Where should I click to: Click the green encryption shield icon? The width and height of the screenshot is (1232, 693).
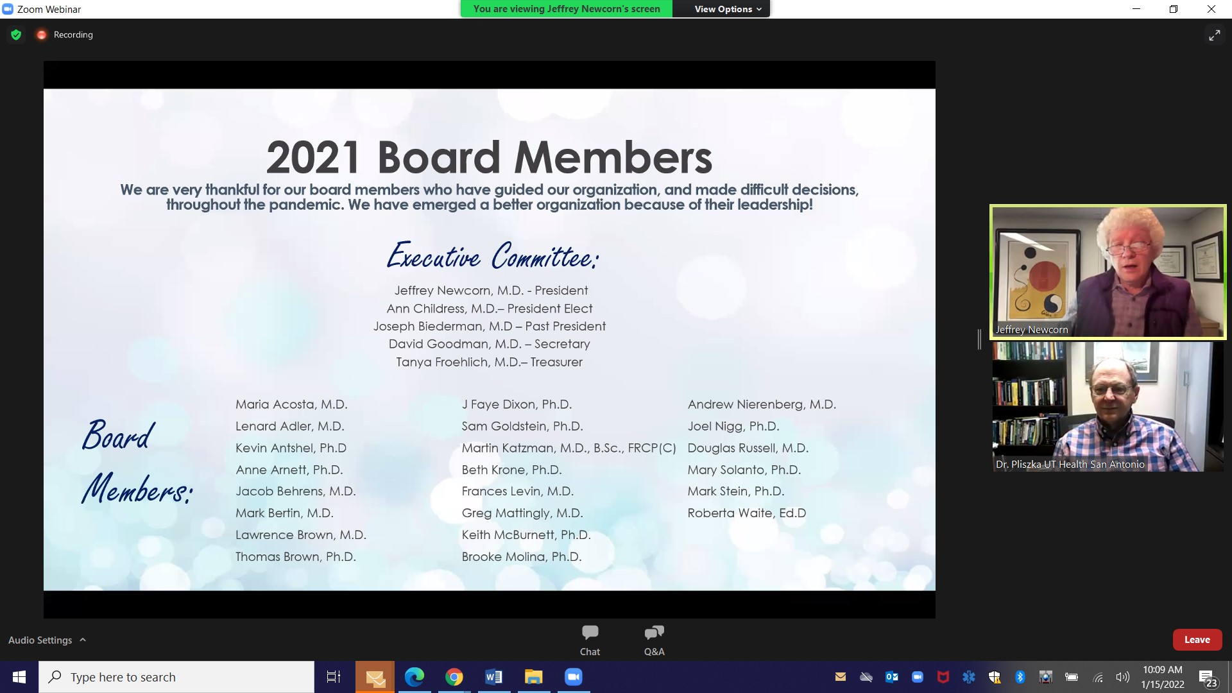pyautogui.click(x=16, y=35)
